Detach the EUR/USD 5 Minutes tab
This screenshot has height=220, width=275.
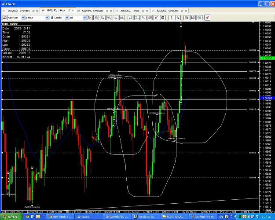(x=33, y=11)
